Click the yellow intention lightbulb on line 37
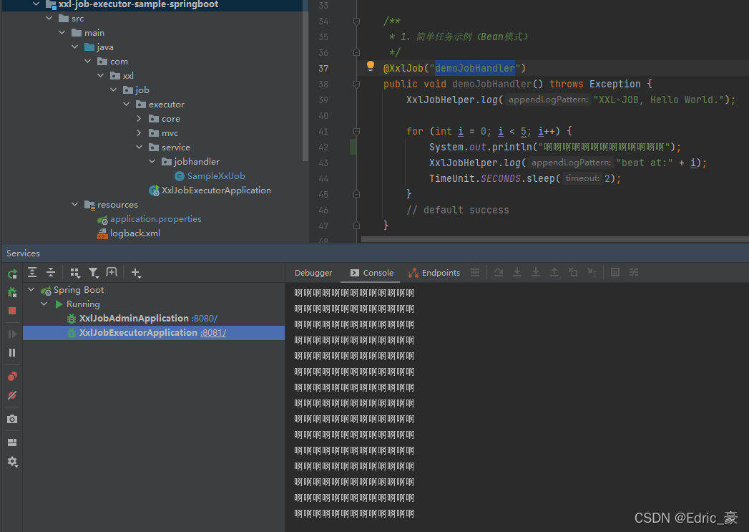 (x=370, y=66)
